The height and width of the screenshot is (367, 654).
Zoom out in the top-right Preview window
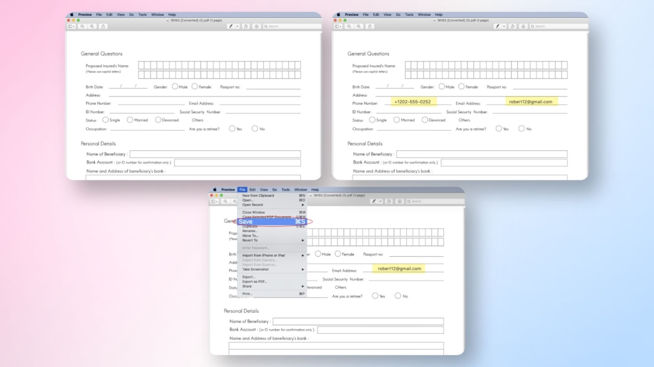[349, 26]
